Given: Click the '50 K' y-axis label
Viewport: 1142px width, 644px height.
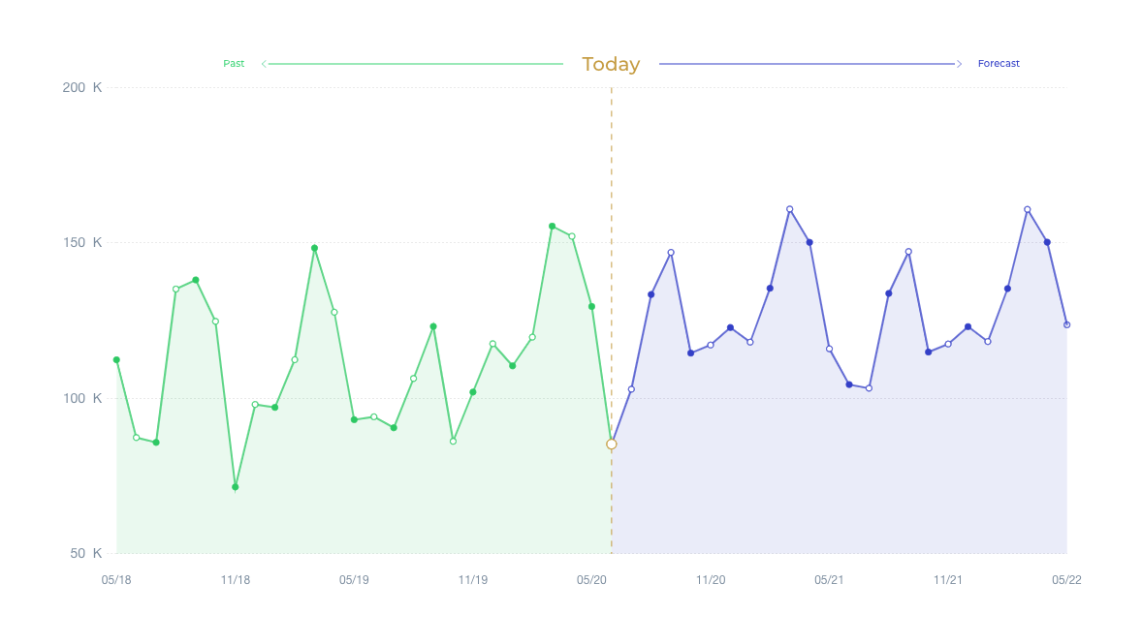Looking at the screenshot, I should [x=86, y=553].
